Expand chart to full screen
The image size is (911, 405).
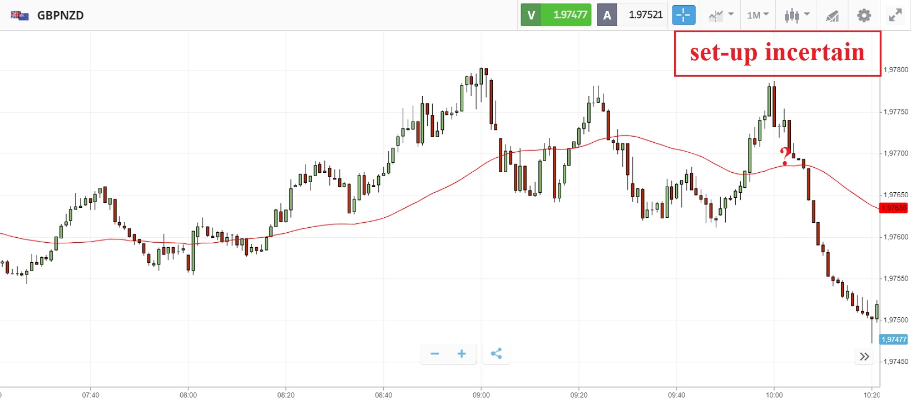[895, 15]
